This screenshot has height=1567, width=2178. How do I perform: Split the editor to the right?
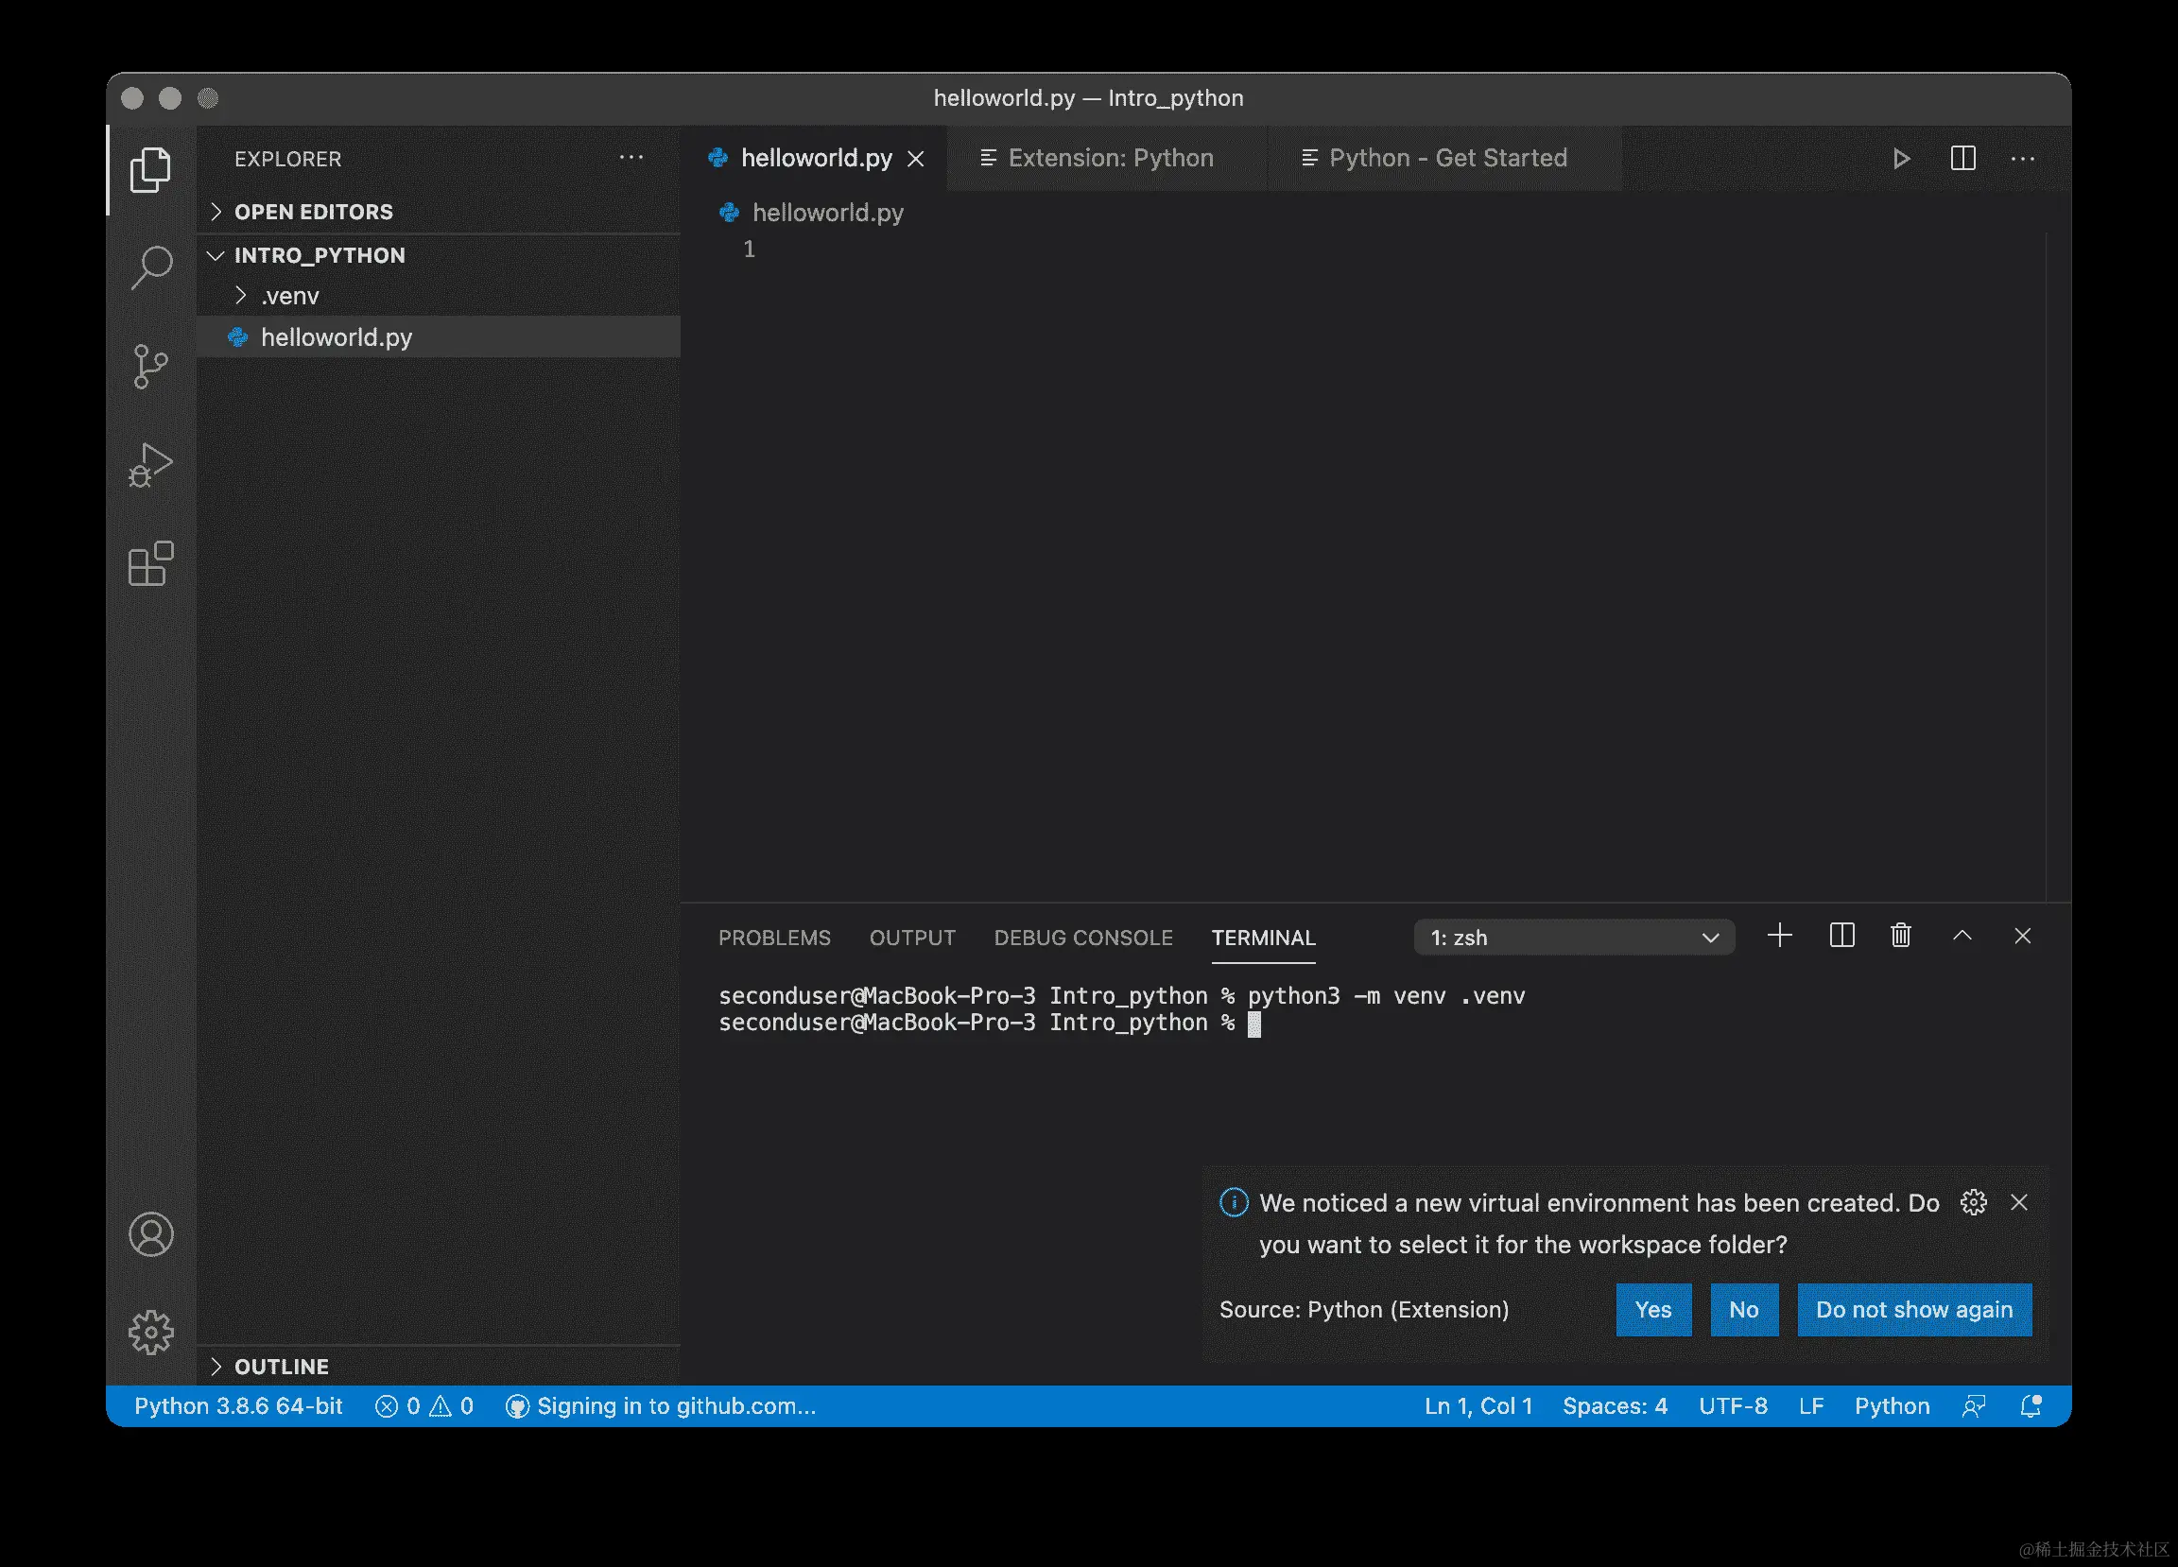click(1962, 159)
